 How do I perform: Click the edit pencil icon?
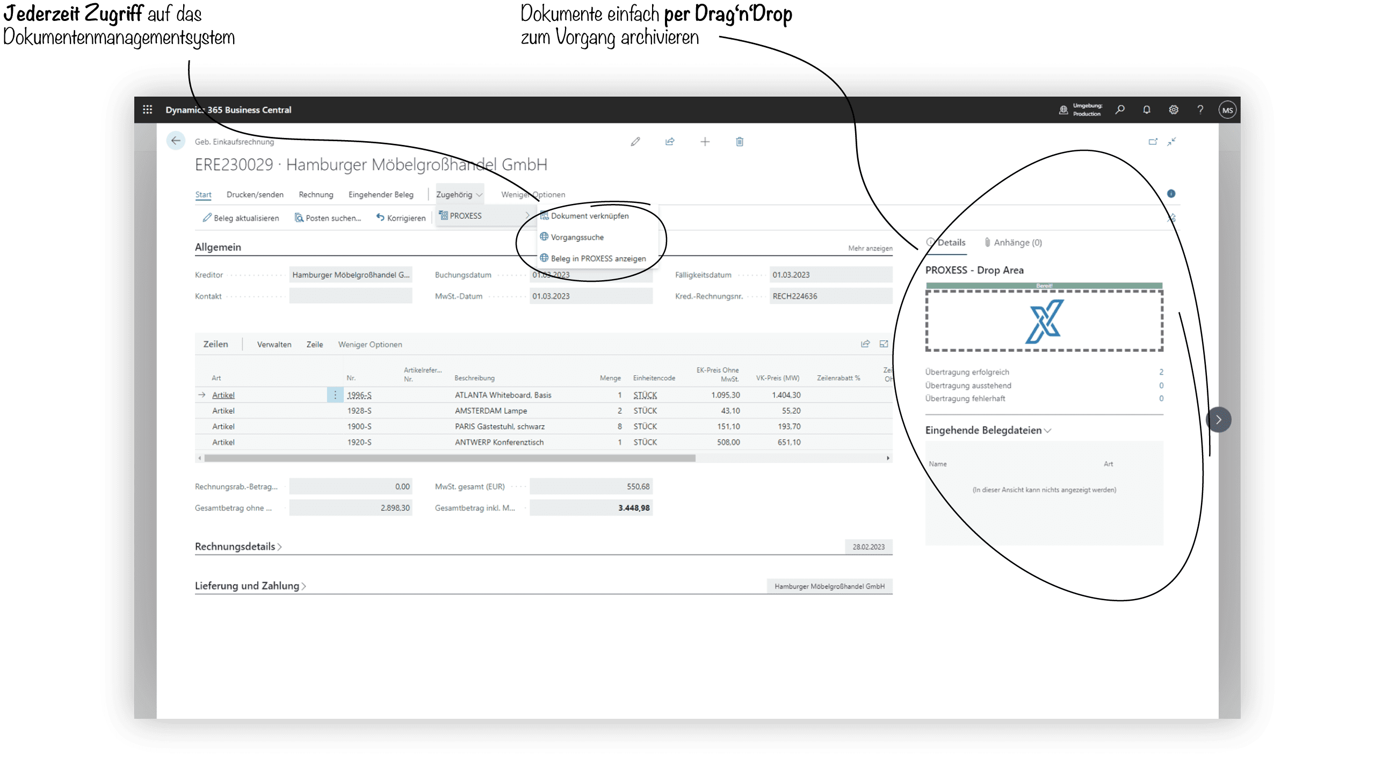635,142
